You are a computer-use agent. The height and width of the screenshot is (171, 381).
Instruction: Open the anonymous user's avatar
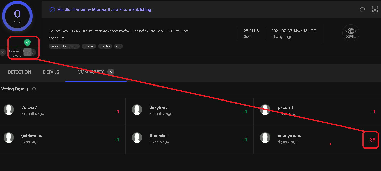(x=265, y=137)
